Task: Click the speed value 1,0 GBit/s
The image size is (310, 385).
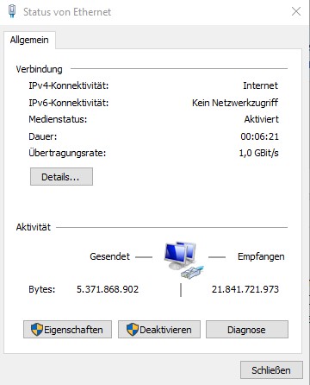Action: [259, 153]
